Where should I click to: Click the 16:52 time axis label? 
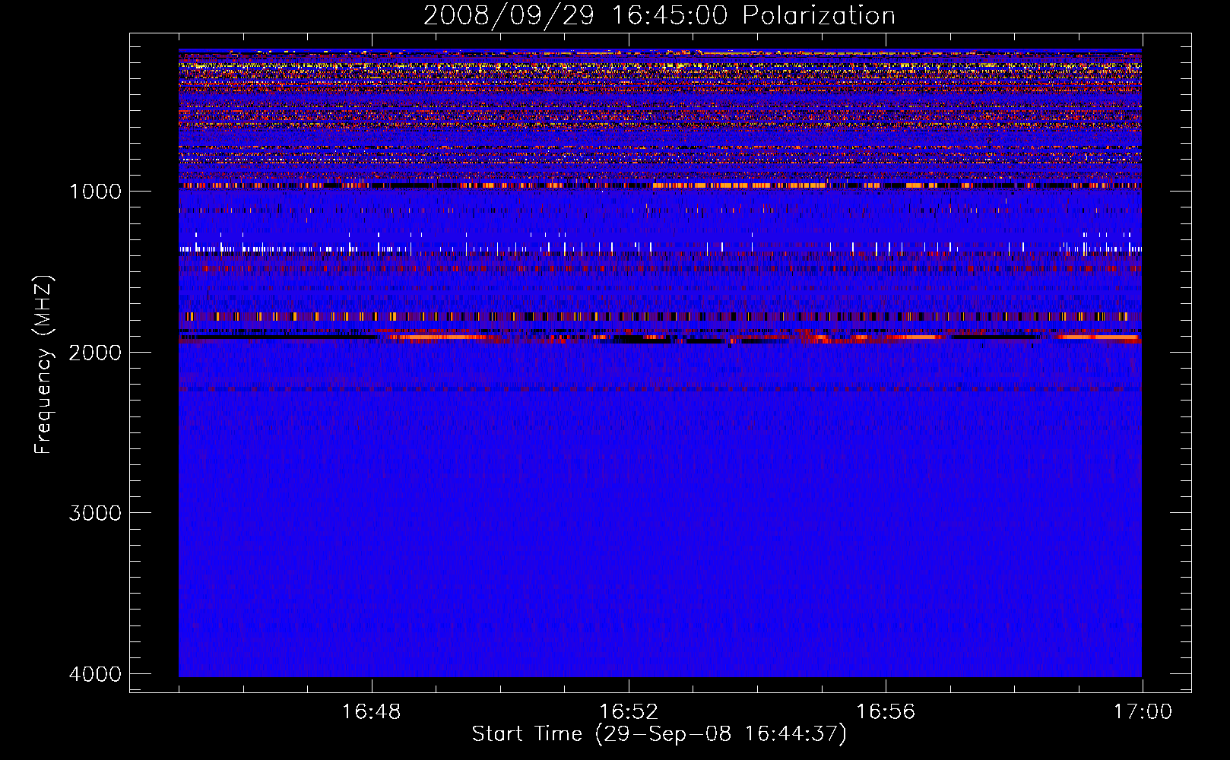tap(628, 712)
